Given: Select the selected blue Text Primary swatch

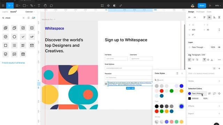Looking at the screenshot, I should click(181, 106).
